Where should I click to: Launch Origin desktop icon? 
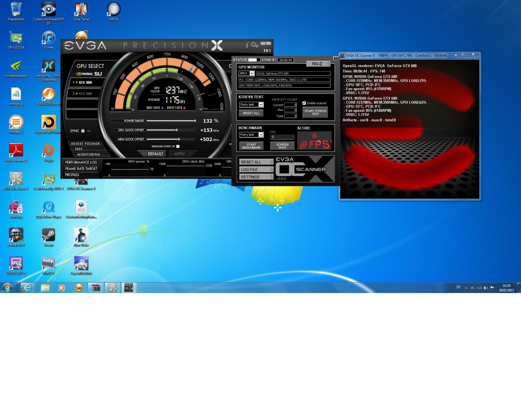(49, 153)
